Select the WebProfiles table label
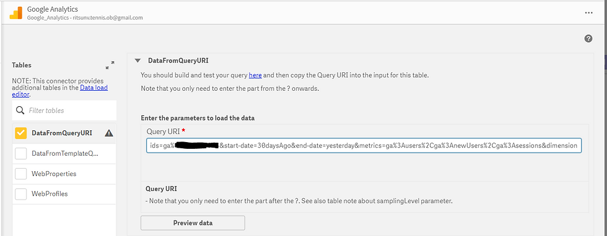The width and height of the screenshot is (607, 236). pos(50,194)
